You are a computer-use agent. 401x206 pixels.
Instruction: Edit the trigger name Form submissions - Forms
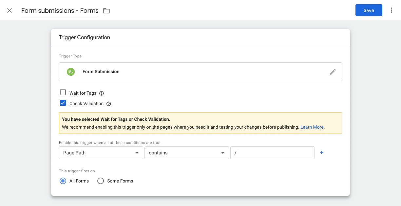pos(60,11)
